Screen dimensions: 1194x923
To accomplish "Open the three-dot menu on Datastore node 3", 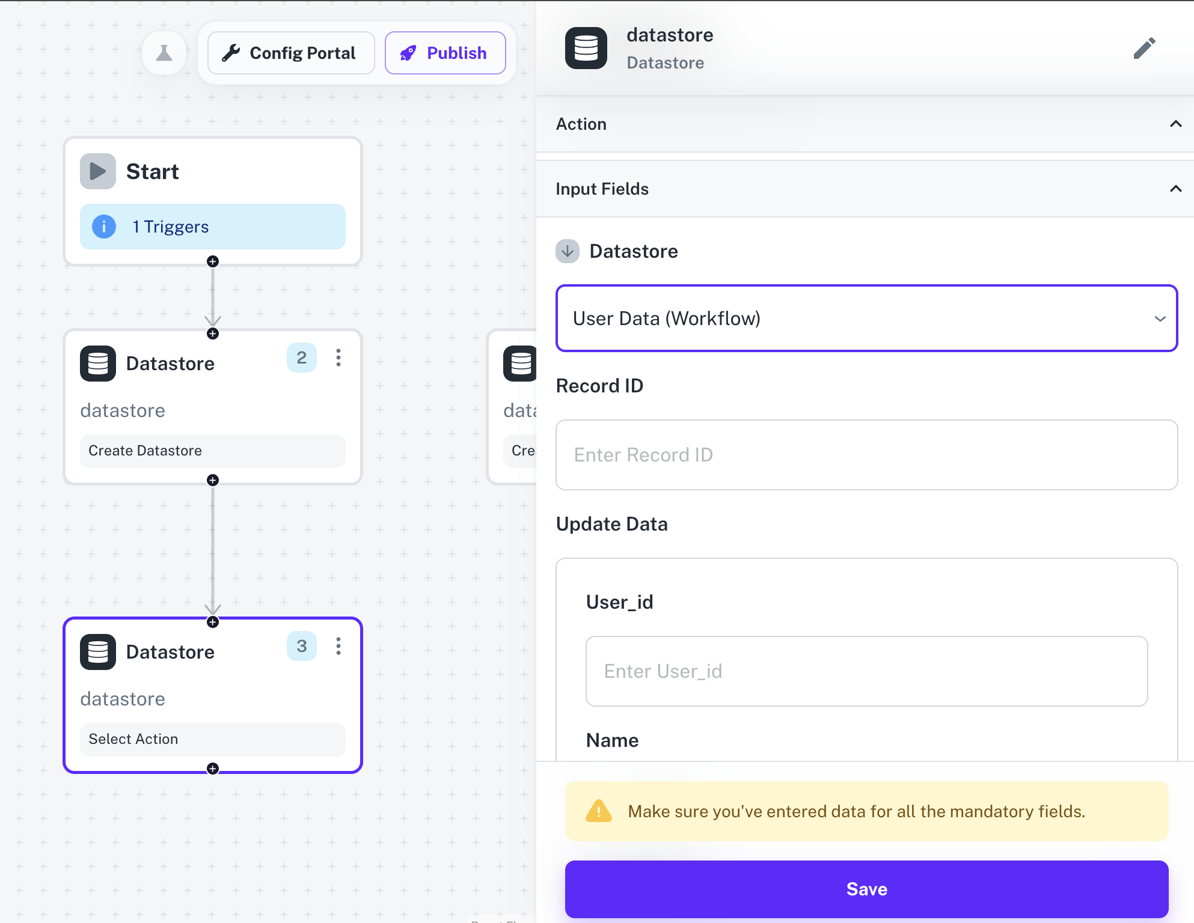I will pyautogui.click(x=338, y=647).
